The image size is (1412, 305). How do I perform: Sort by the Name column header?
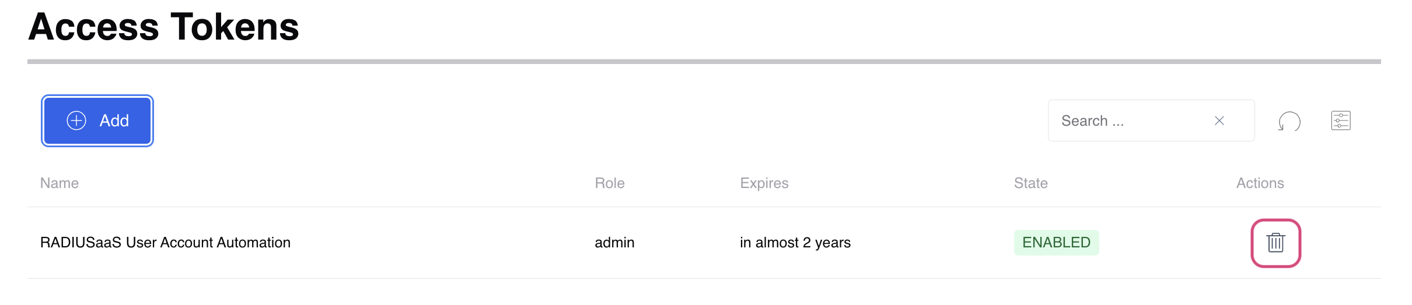pos(60,183)
